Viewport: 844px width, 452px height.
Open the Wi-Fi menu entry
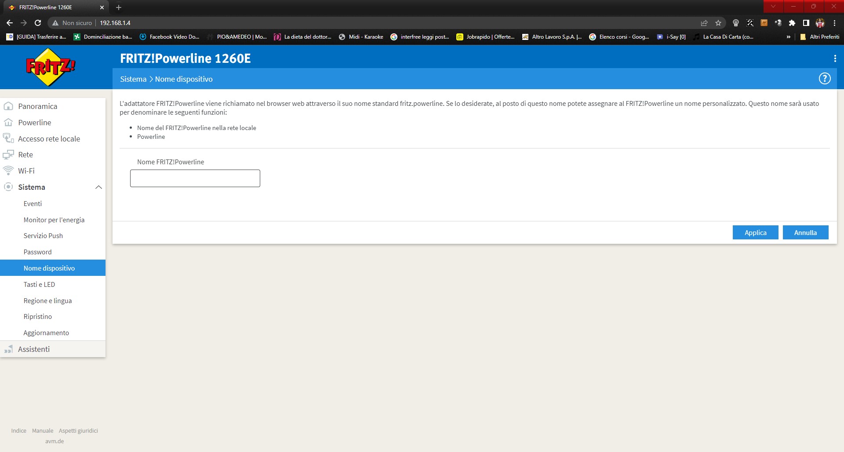pyautogui.click(x=26, y=171)
